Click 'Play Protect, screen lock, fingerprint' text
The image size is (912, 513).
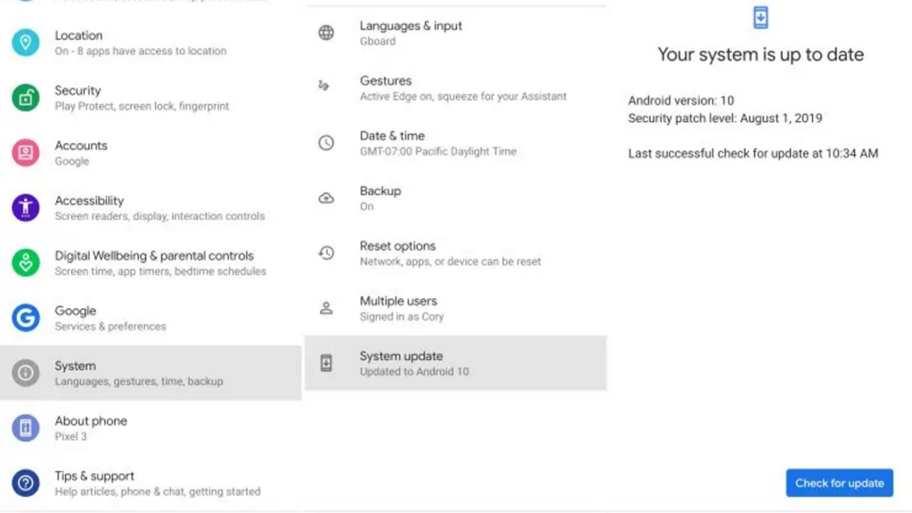click(x=142, y=107)
